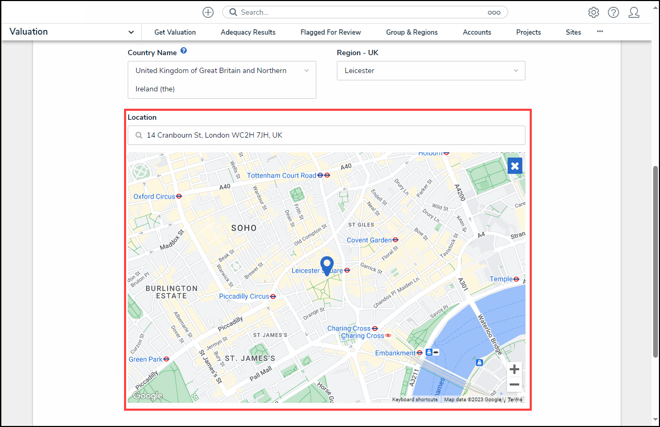Screen dimensions: 660x427
Task: Open the Accounts tab
Action: [477, 32]
